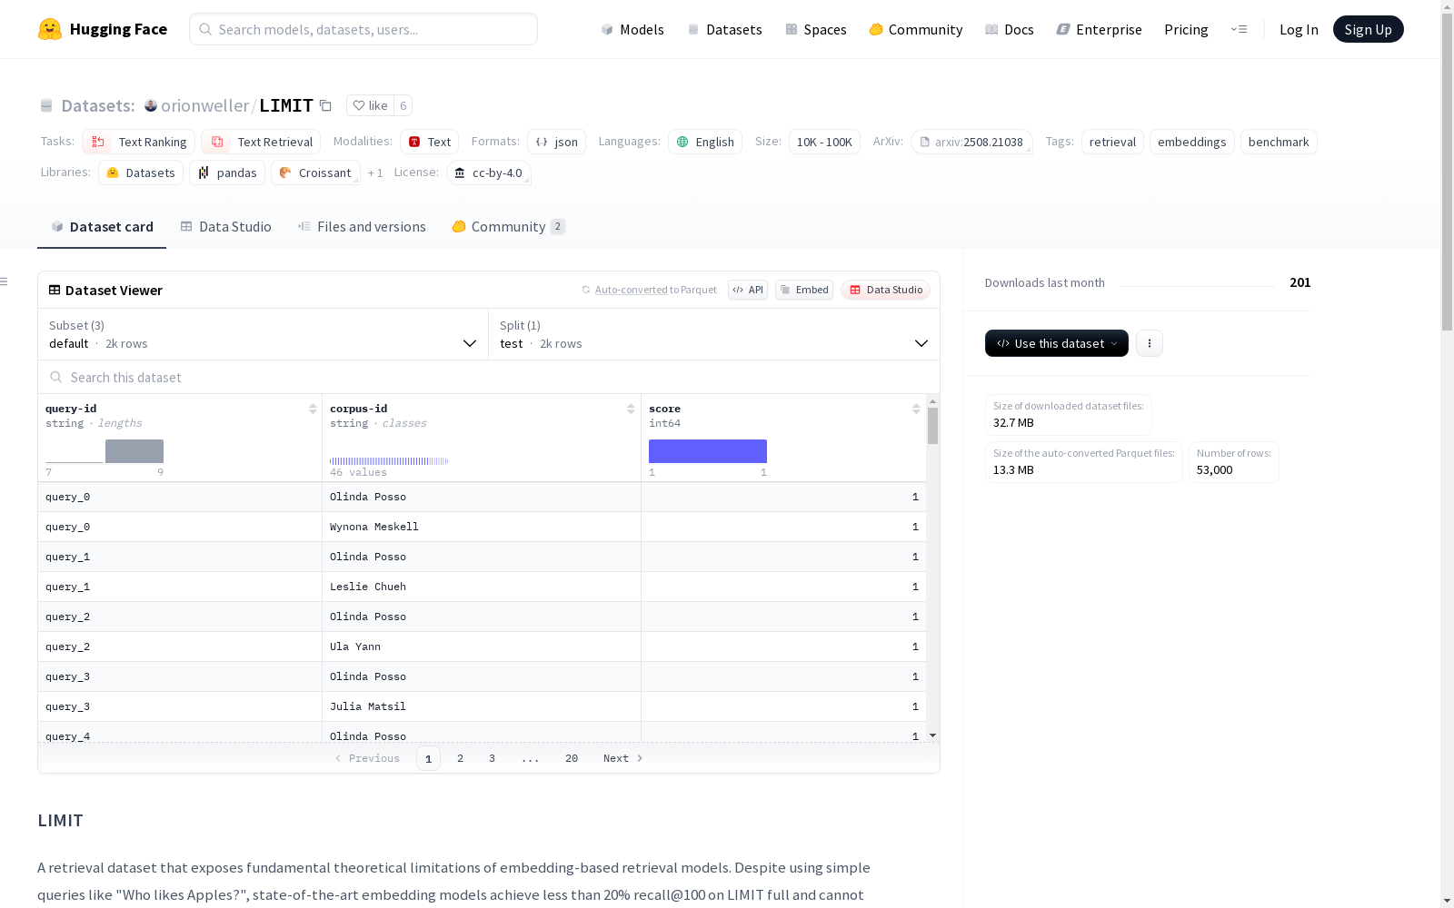Open the navigation overflow menu icon

(x=1239, y=29)
